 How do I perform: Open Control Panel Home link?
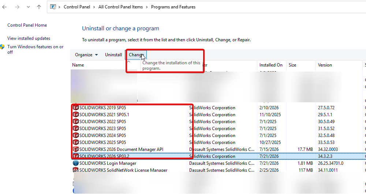tap(27, 25)
